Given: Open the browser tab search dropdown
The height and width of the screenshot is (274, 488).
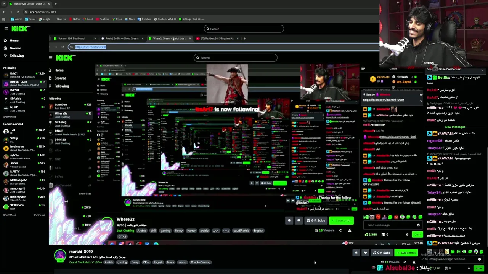Looking at the screenshot, I should click(4, 4).
